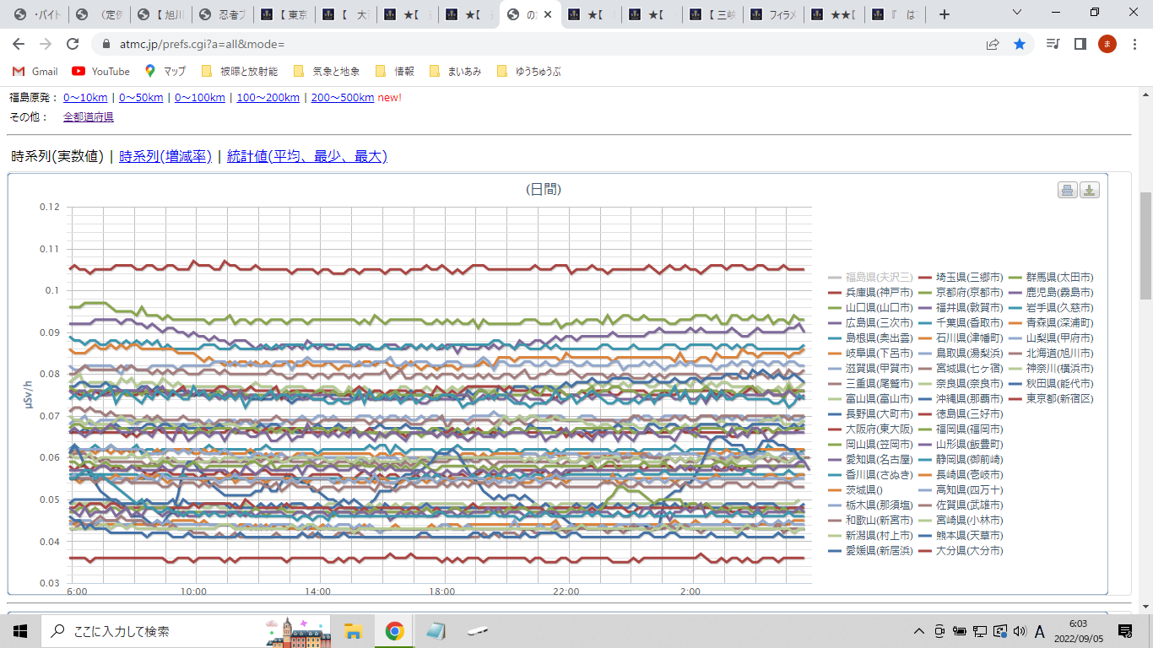1153x648 pixels.
Task: Expand the tab search dropdown arrow
Action: pyautogui.click(x=1017, y=13)
